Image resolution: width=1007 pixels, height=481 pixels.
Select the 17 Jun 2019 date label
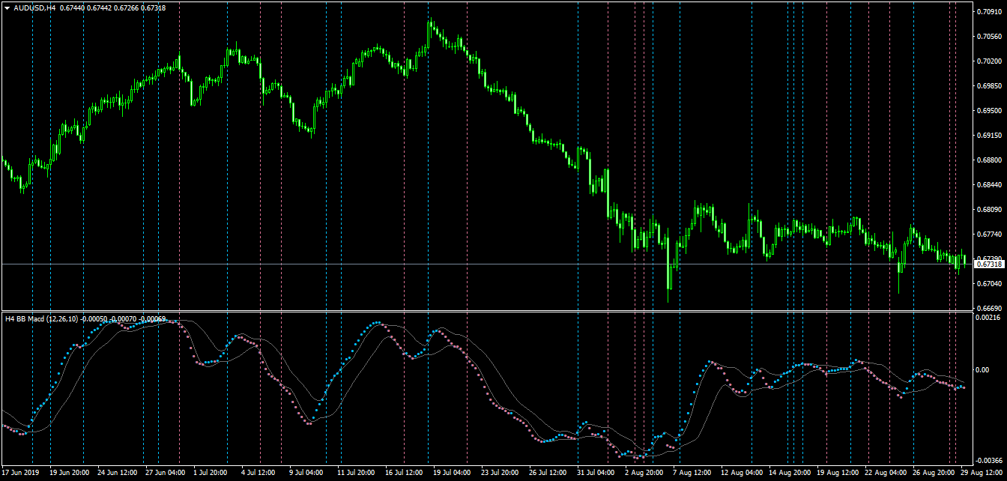(21, 474)
